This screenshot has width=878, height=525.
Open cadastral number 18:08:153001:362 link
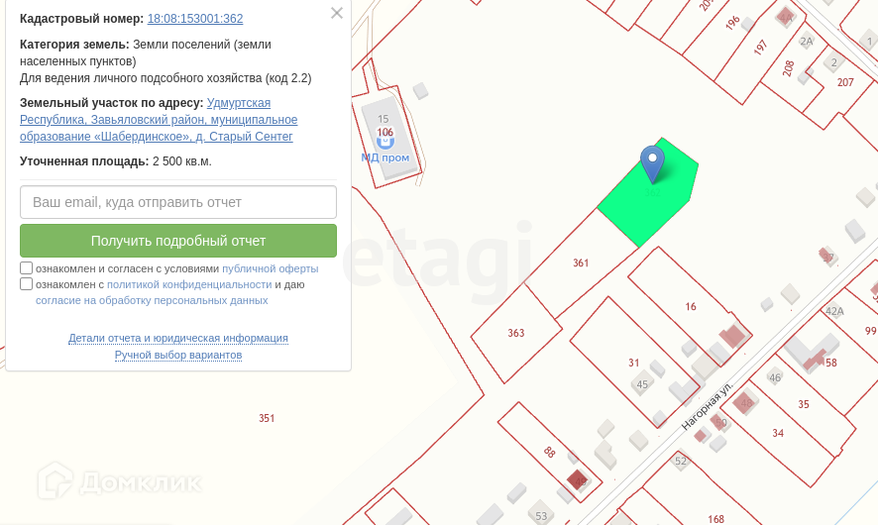195,19
